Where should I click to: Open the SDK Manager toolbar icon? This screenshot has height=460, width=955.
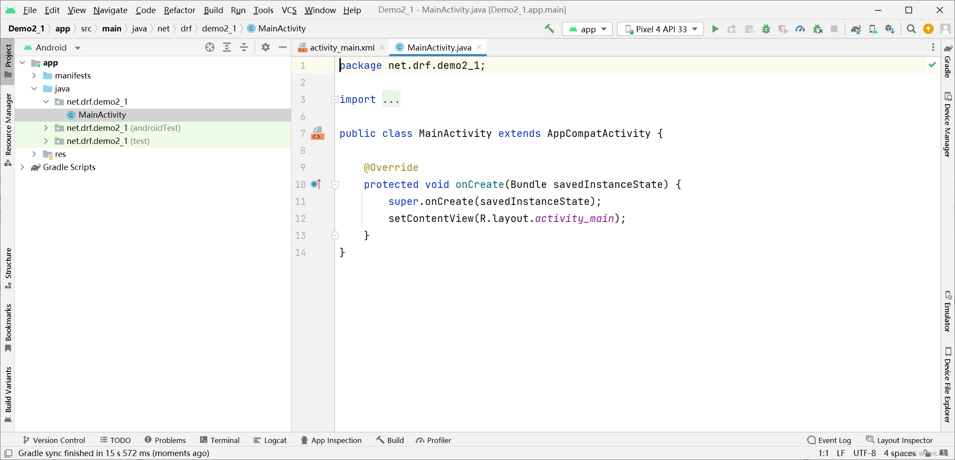pyautogui.click(x=890, y=29)
